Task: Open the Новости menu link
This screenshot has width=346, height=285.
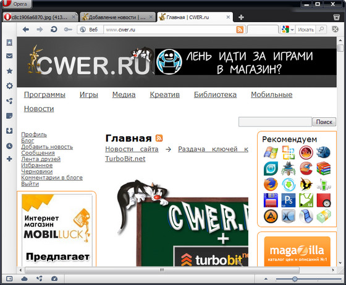Action: [x=39, y=109]
